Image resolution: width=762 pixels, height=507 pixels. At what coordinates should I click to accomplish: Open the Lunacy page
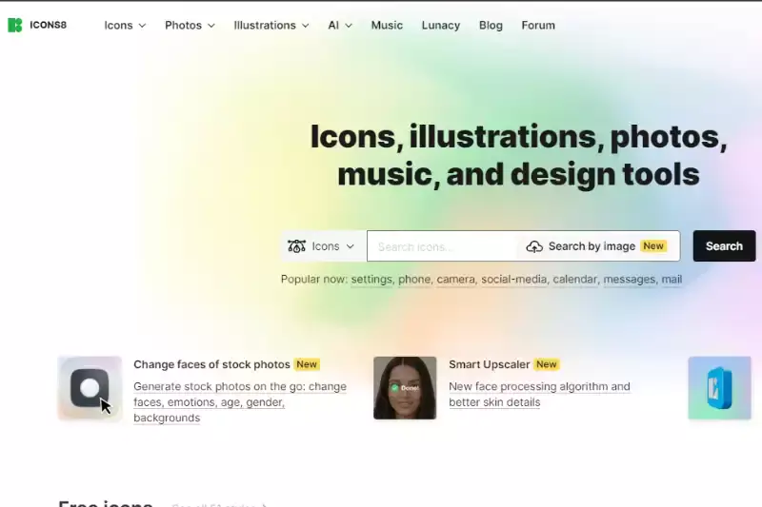[441, 26]
